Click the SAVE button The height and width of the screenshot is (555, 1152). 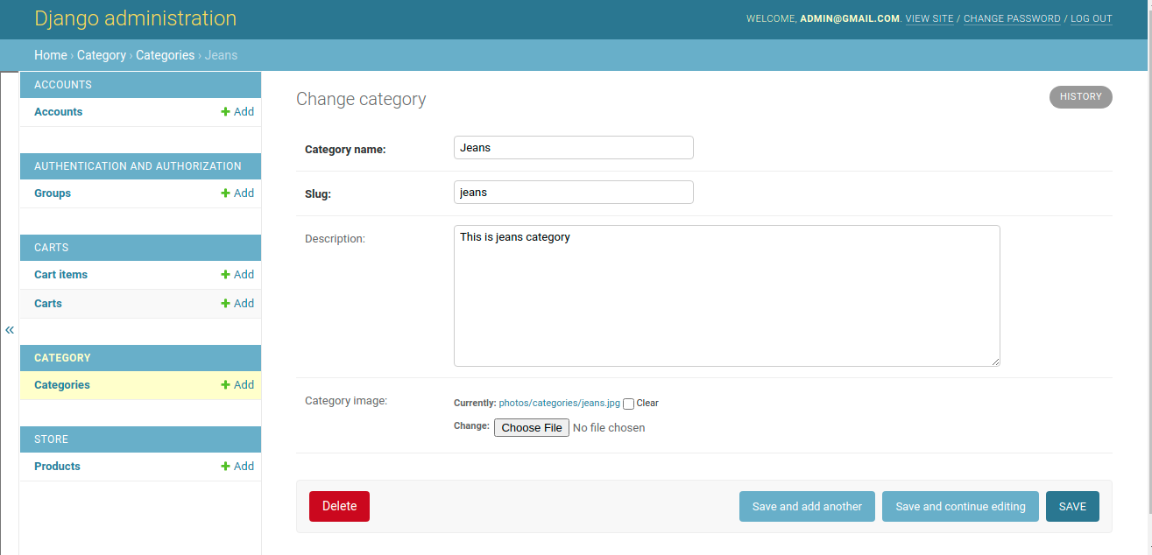pyautogui.click(x=1072, y=507)
